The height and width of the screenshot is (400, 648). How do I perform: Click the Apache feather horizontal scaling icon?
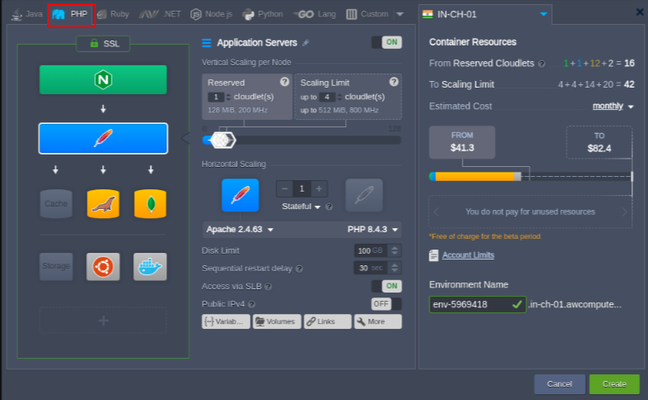[240, 194]
